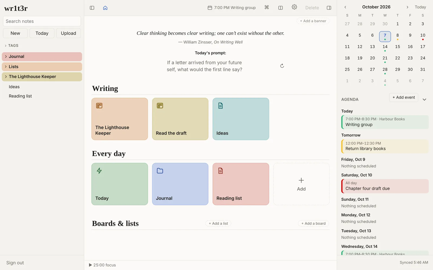Click the board icon on Lighthouse Keeper card
This screenshot has height=270, width=433.
(x=99, y=106)
